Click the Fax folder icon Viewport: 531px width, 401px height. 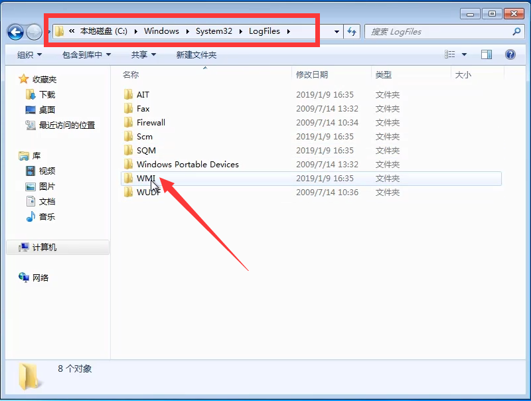click(x=128, y=108)
